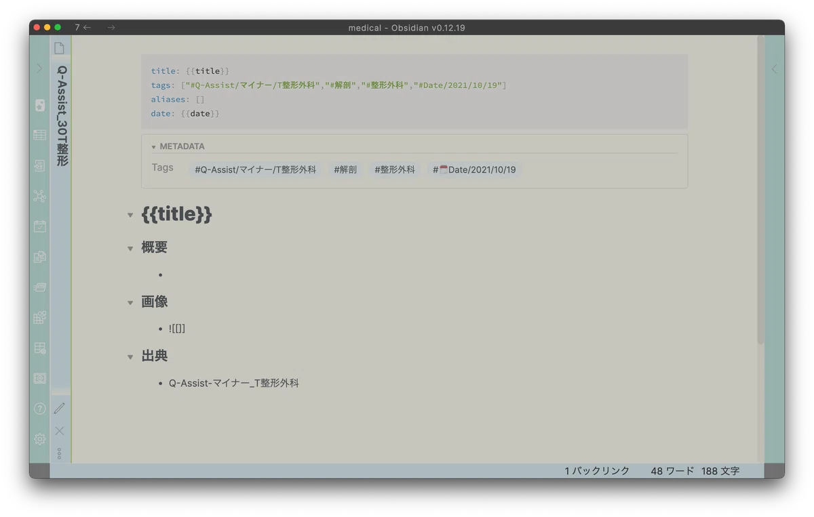Open the #Q-Assist/マイナー/T整形外科 tag
The height and width of the screenshot is (517, 814).
coord(256,170)
